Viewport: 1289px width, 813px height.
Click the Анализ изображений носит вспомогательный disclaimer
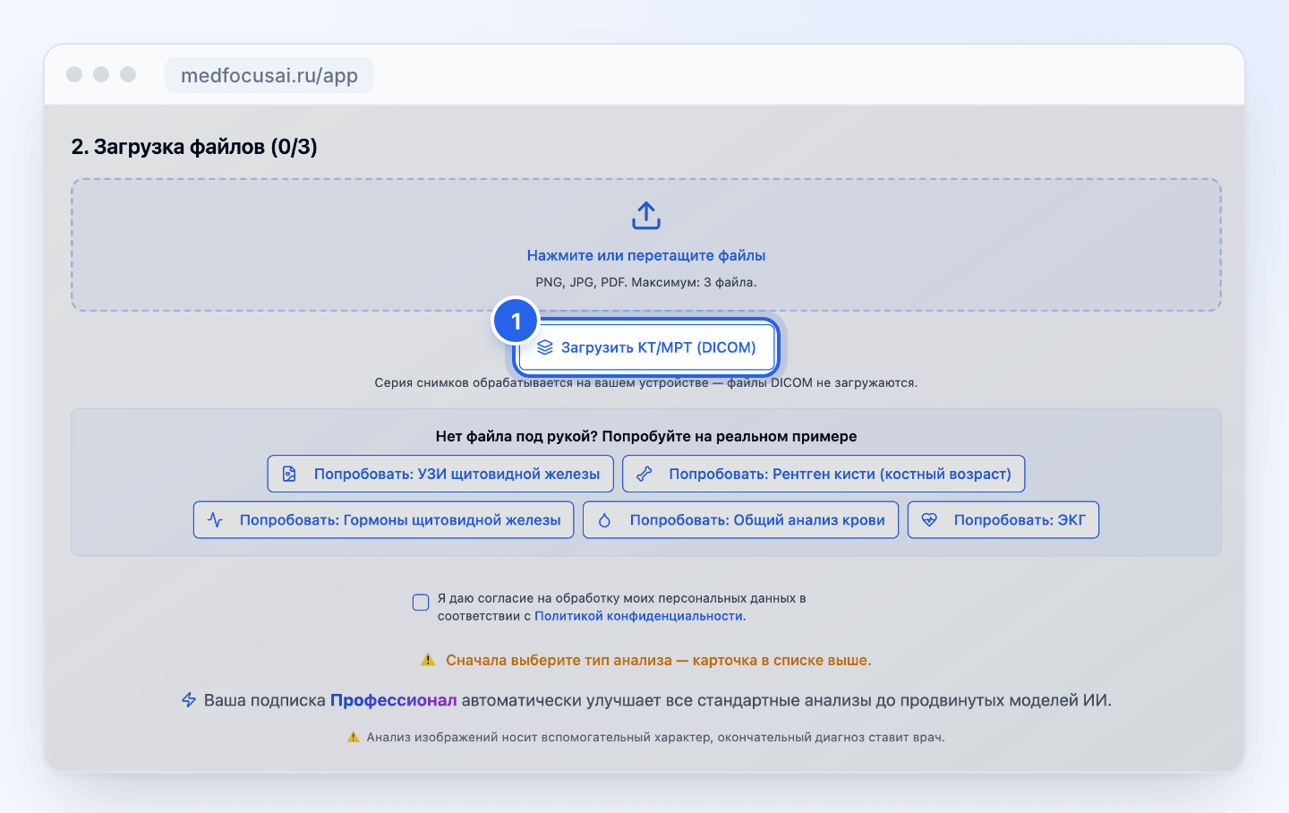pos(655,738)
